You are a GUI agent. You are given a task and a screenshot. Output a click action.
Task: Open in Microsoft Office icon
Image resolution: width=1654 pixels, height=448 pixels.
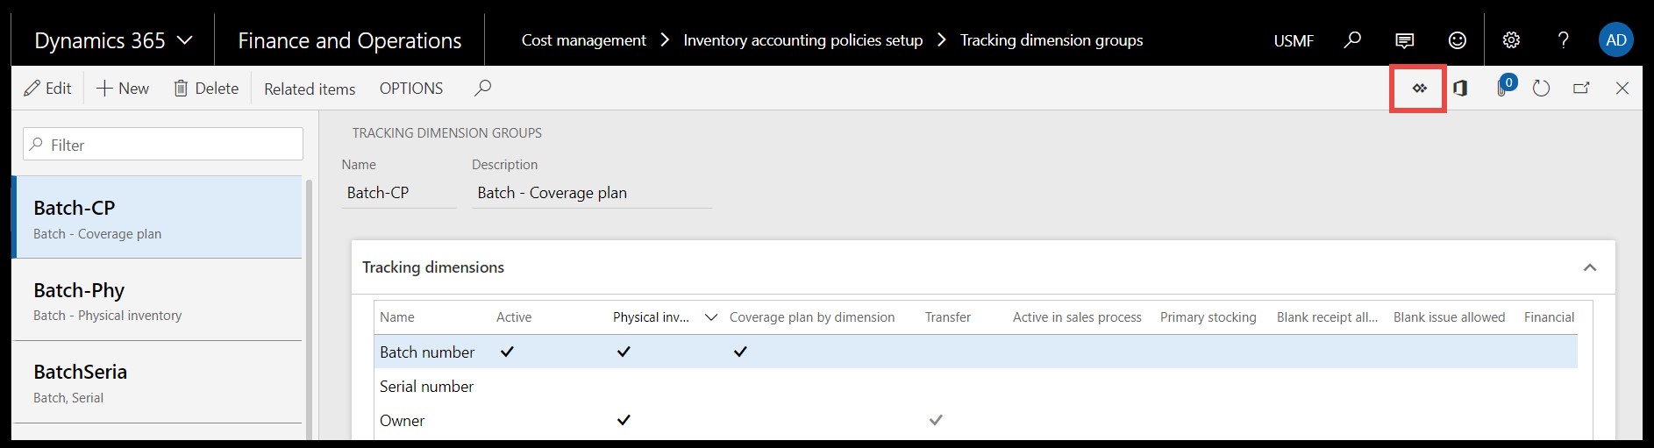1460,88
